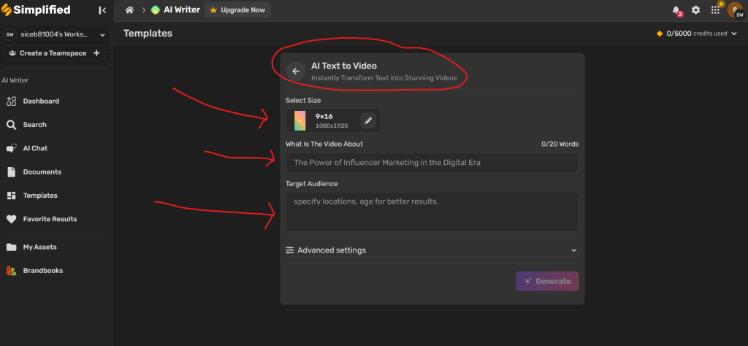Click the Favorite Results heart icon

[12, 219]
